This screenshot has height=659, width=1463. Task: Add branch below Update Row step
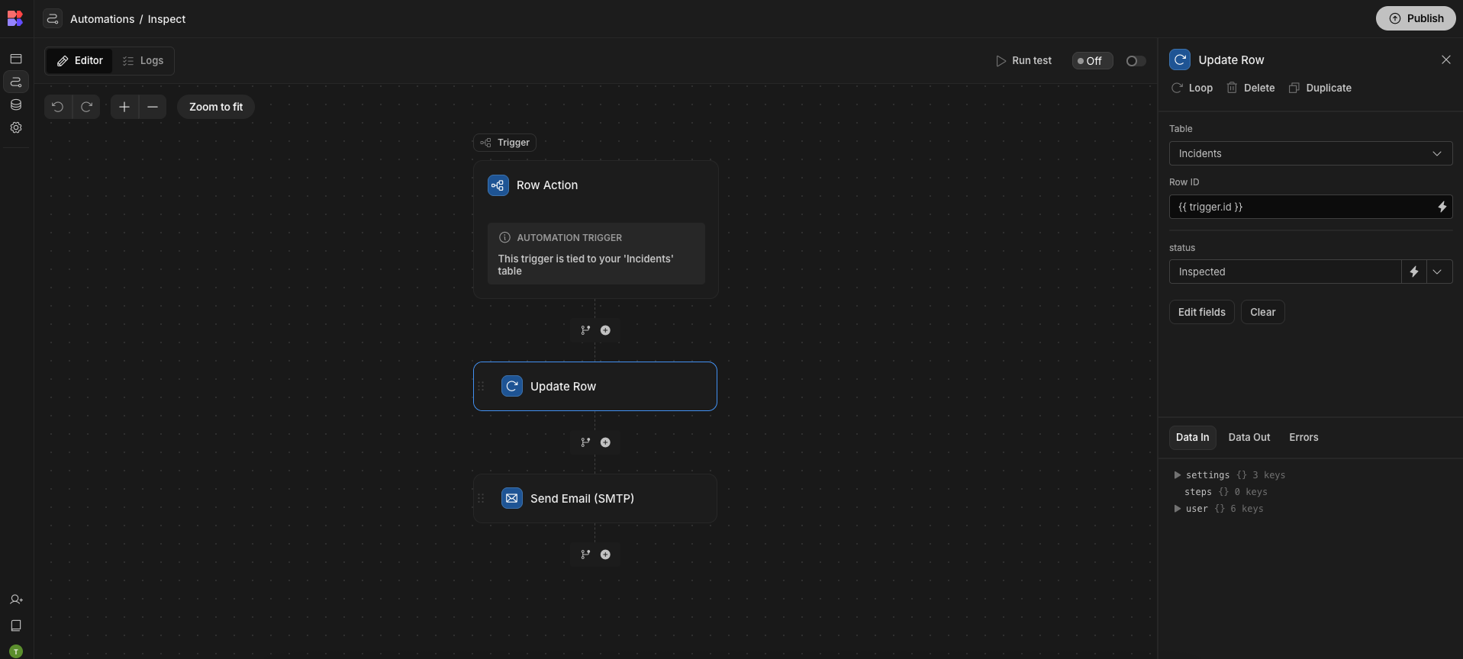(x=585, y=442)
